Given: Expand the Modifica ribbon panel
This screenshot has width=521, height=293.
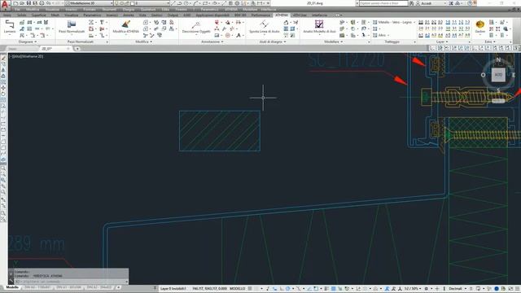Looking at the screenshot, I should pos(143,42).
